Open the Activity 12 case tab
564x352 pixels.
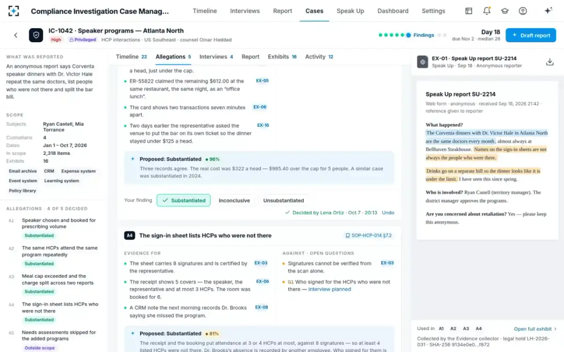pyautogui.click(x=319, y=57)
